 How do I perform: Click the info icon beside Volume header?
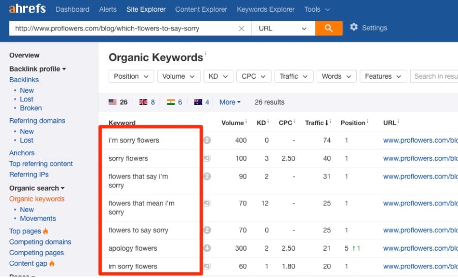(246, 121)
